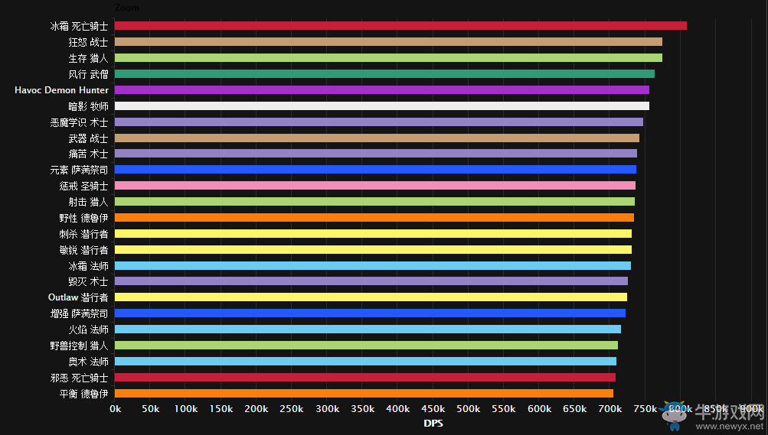Select the 元素 萨满祭司 blue bar

tap(375, 170)
